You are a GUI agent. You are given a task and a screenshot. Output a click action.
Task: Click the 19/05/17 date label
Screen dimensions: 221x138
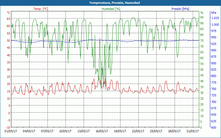tap(120, 131)
